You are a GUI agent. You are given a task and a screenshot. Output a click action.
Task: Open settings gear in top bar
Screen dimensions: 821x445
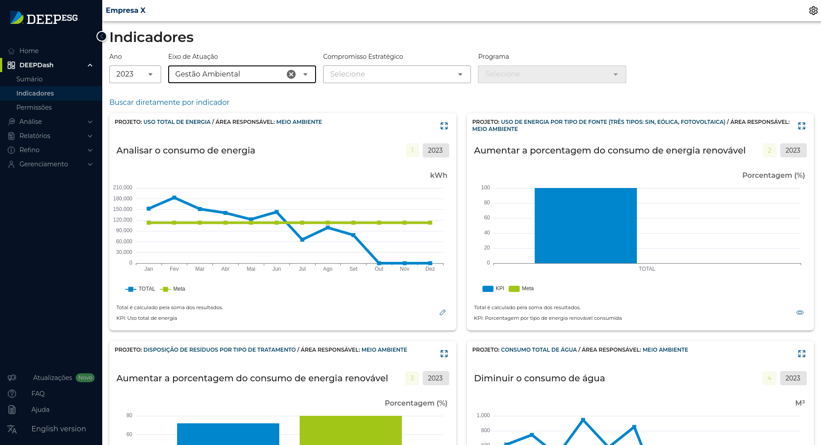(x=813, y=11)
